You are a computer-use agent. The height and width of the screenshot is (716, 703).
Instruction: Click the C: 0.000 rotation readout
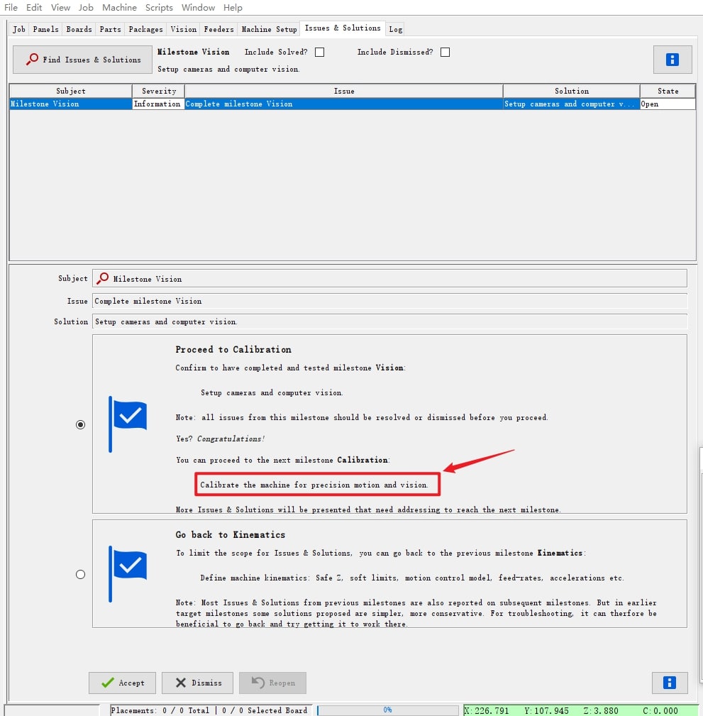(660, 710)
